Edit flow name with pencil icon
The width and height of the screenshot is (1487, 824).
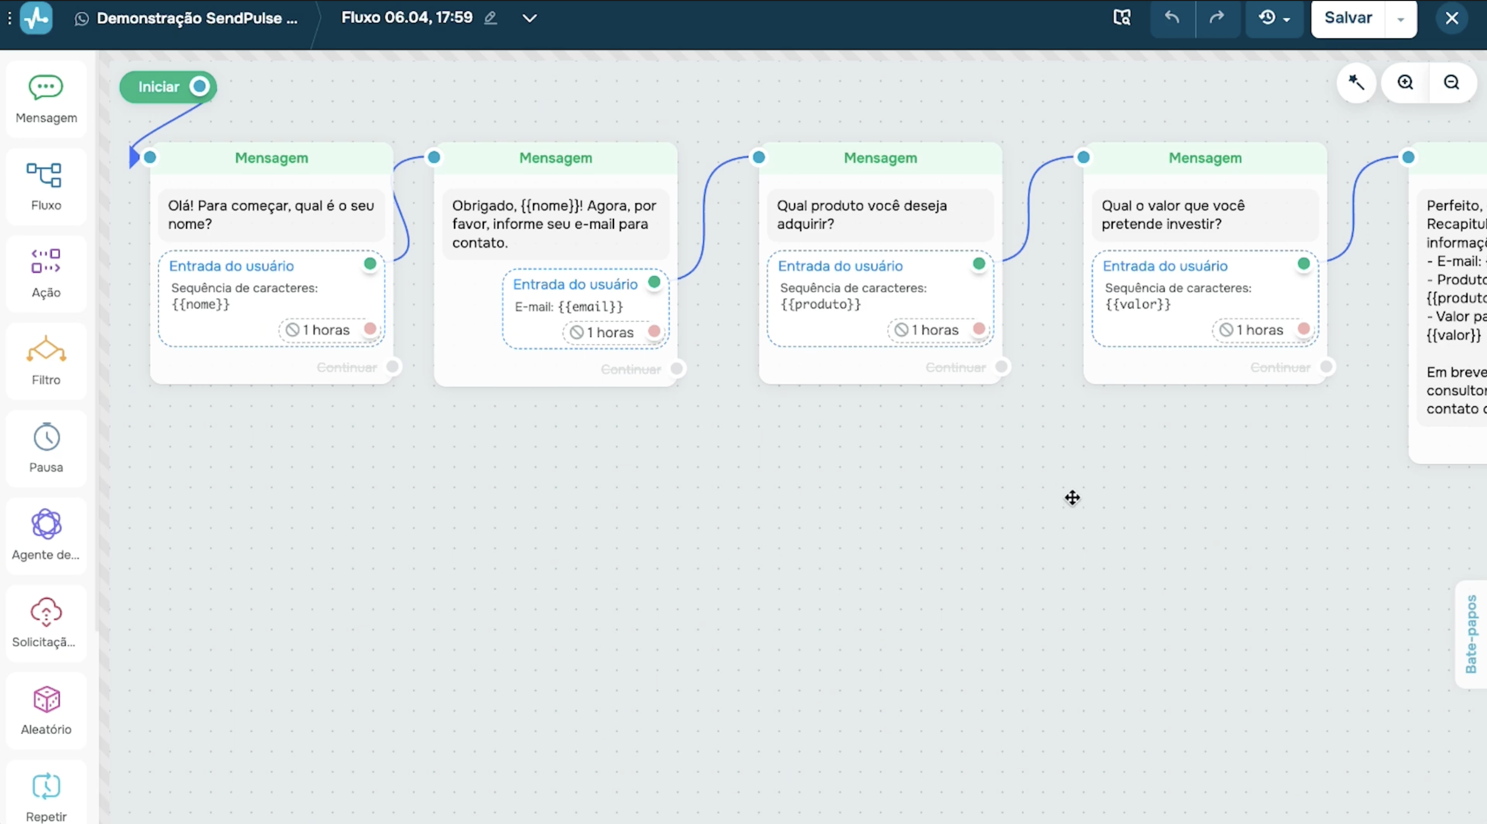[490, 18]
